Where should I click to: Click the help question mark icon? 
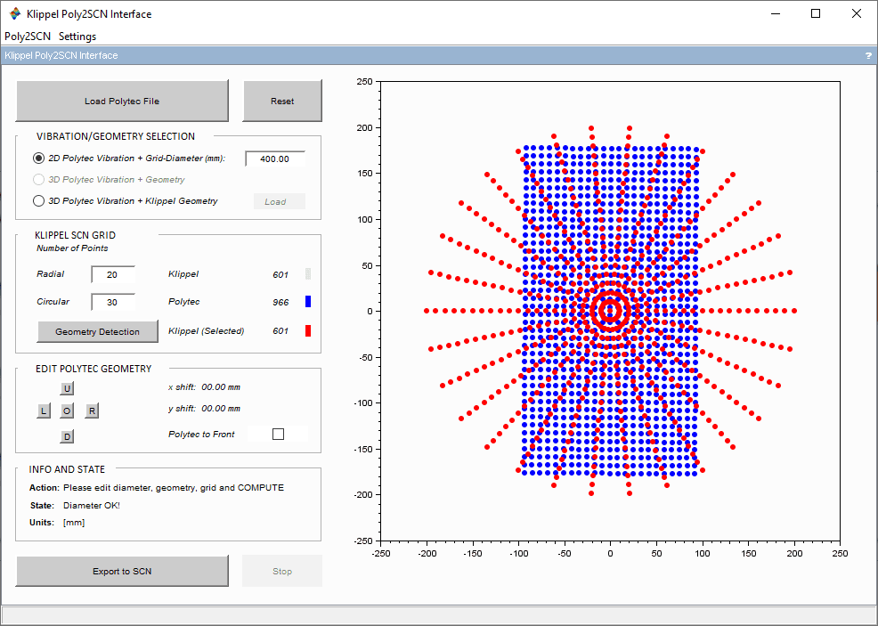[x=868, y=55]
